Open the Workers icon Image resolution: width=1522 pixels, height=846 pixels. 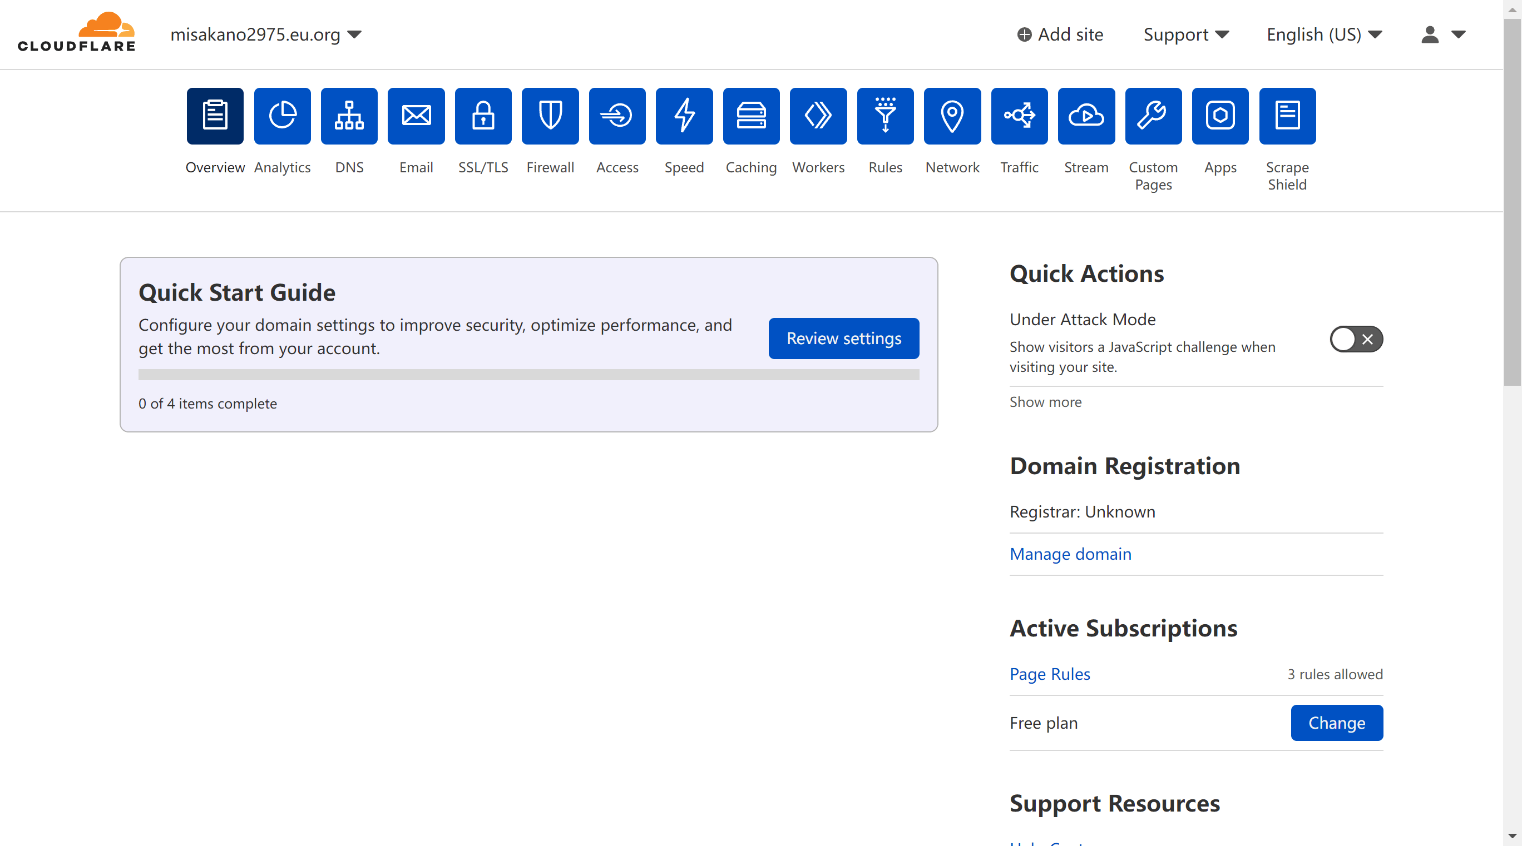(818, 116)
